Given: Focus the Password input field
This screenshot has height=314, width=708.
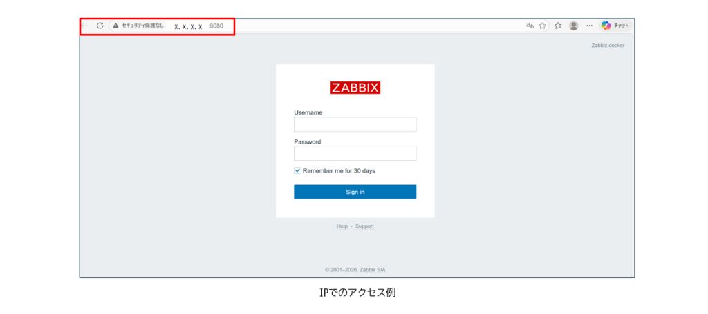Looking at the screenshot, I should pyautogui.click(x=355, y=153).
